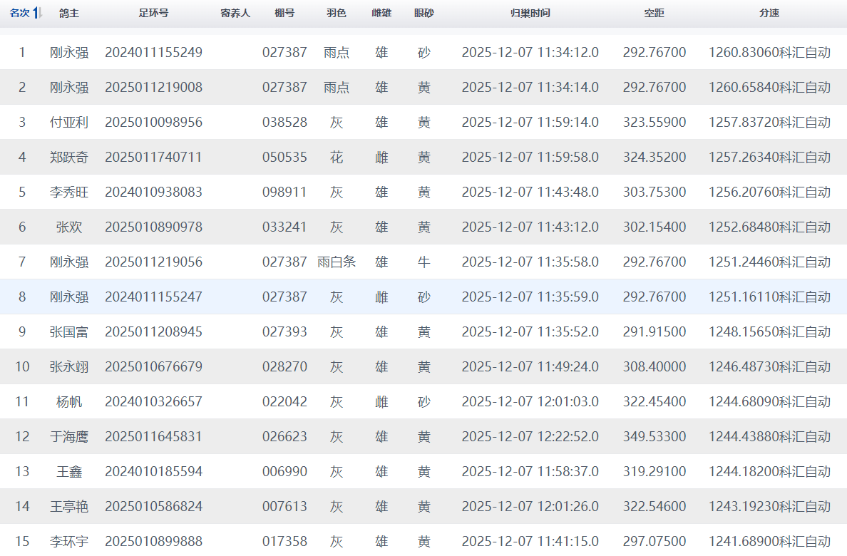The image size is (847, 556).
Task: Select ring number 2025010899888 of 李环宇
Action: coord(153,542)
